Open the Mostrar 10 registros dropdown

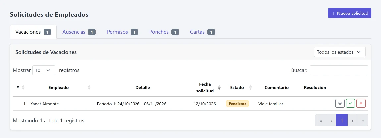(x=44, y=70)
